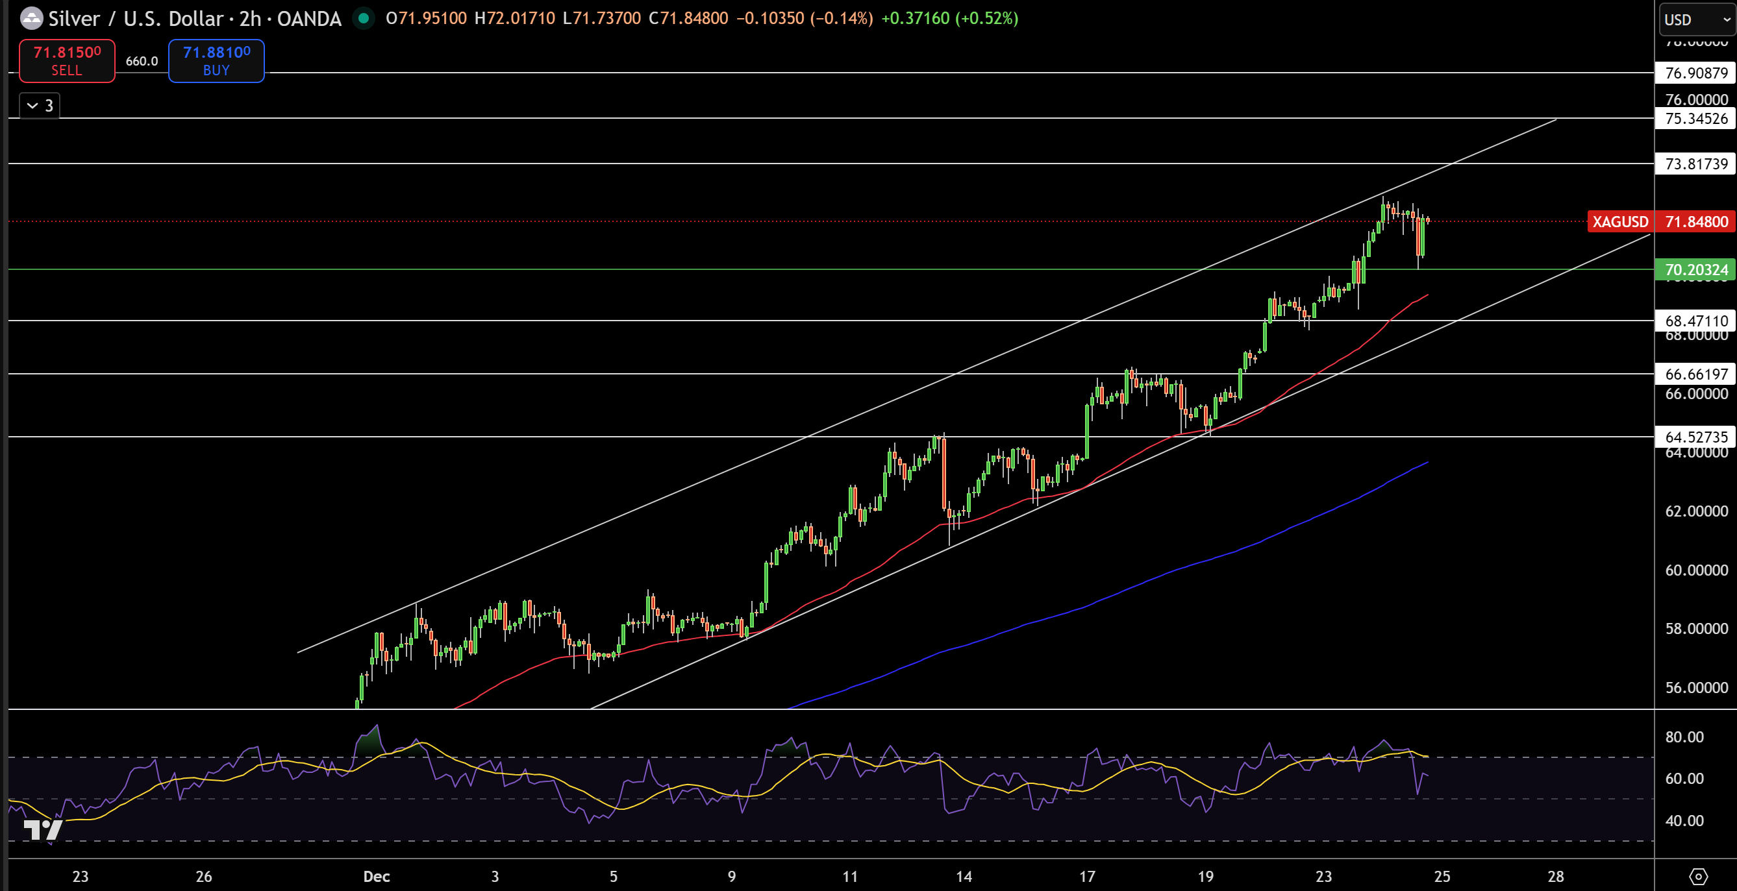Click the RSI 80.00 axis label
1737x891 pixels.
click(1684, 737)
